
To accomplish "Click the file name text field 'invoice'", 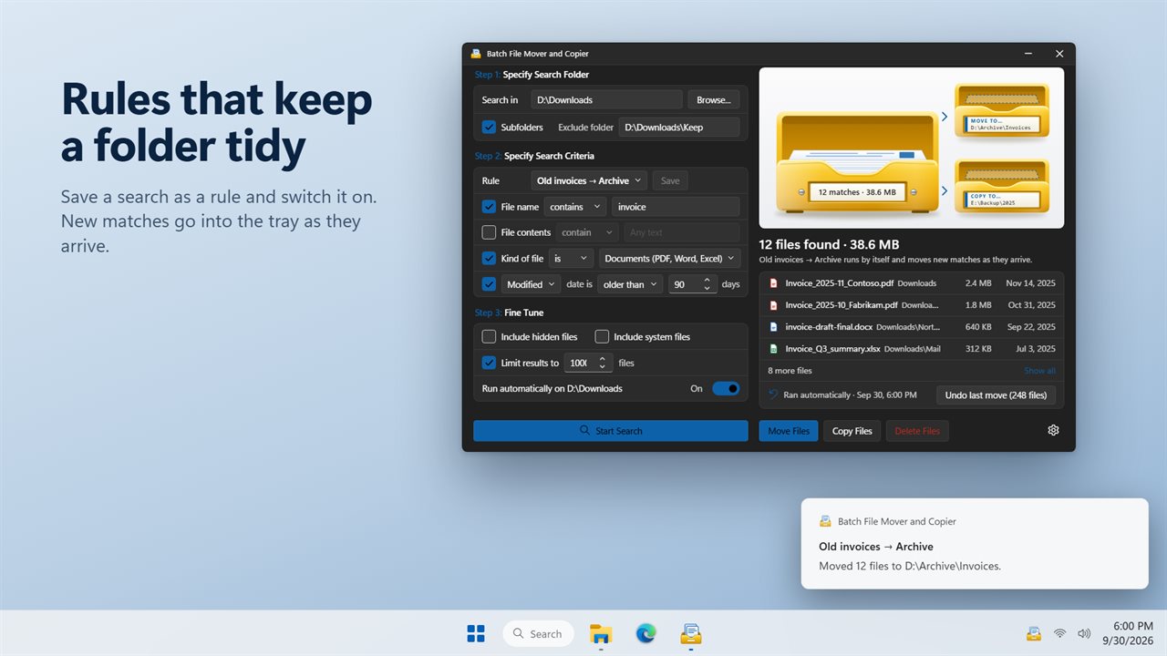I will (676, 207).
